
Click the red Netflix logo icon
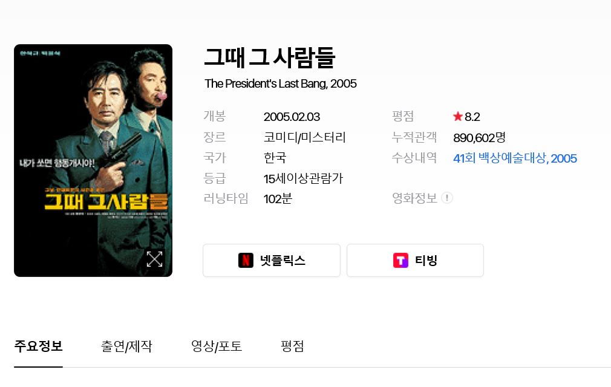(x=246, y=261)
